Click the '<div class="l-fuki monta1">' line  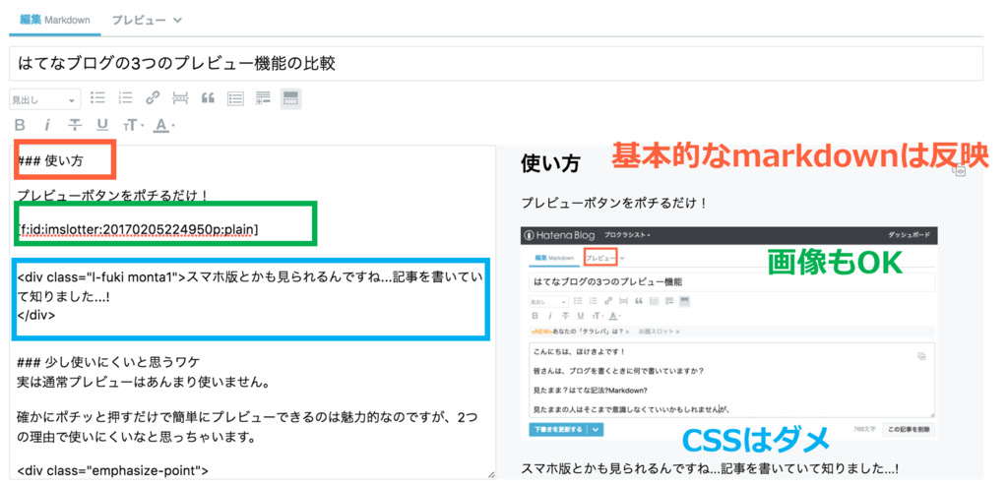[x=250, y=277]
